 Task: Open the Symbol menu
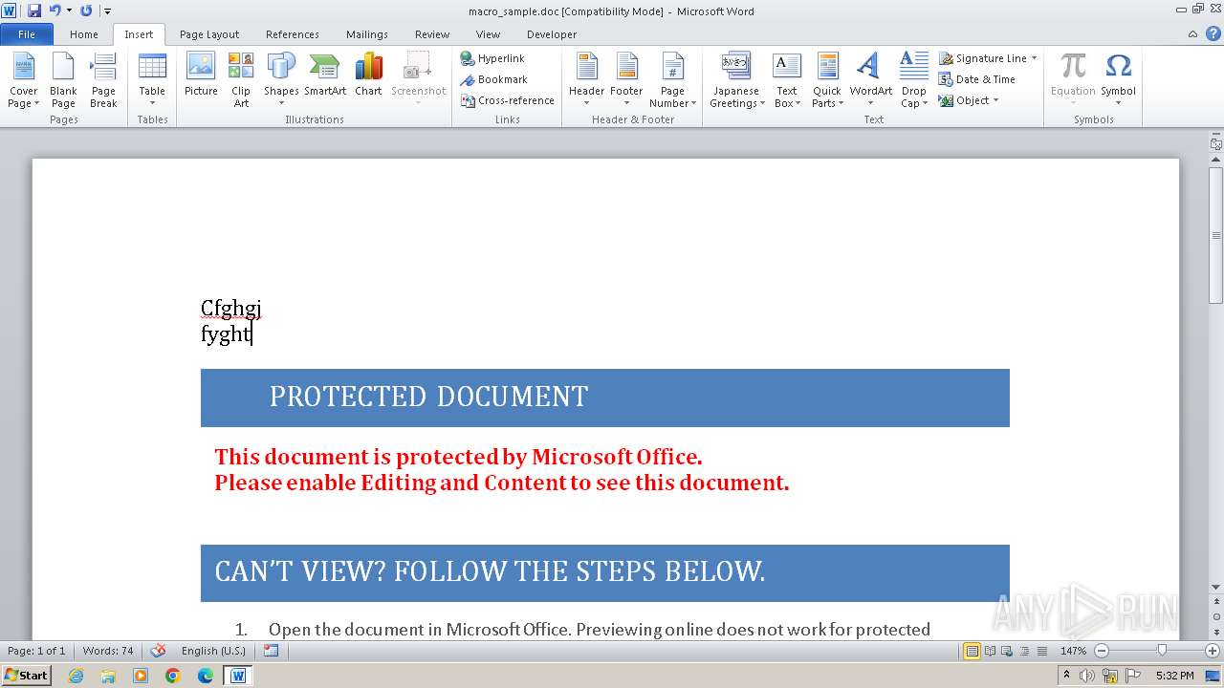1118,80
